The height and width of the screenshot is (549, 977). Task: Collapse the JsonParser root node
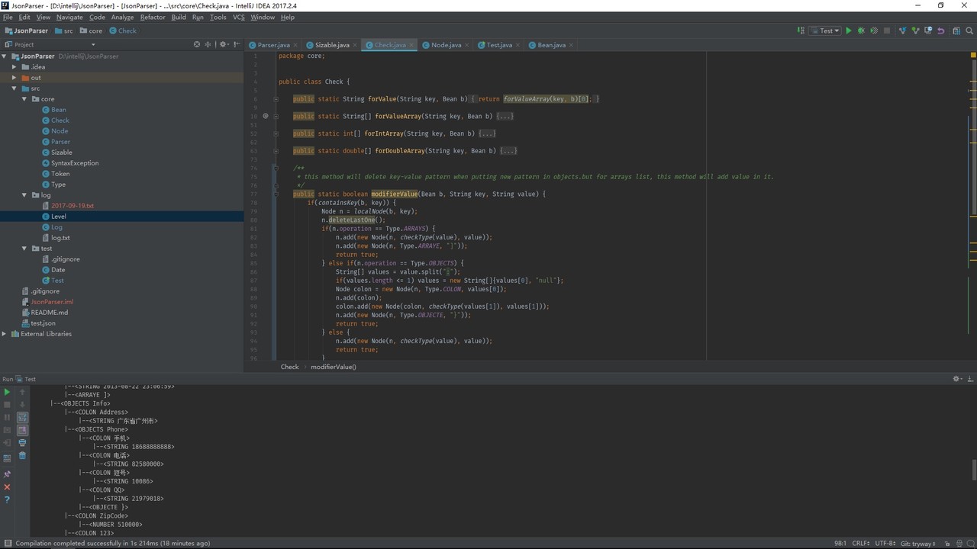[x=5, y=56]
